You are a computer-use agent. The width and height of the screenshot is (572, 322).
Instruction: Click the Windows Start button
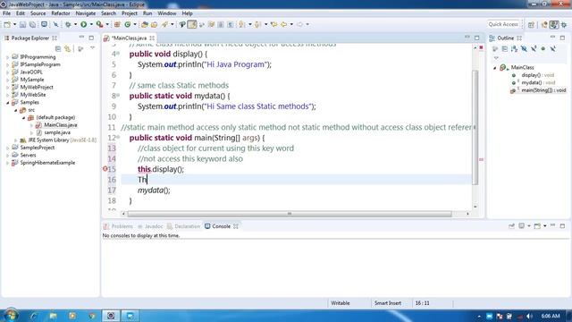click(x=10, y=315)
